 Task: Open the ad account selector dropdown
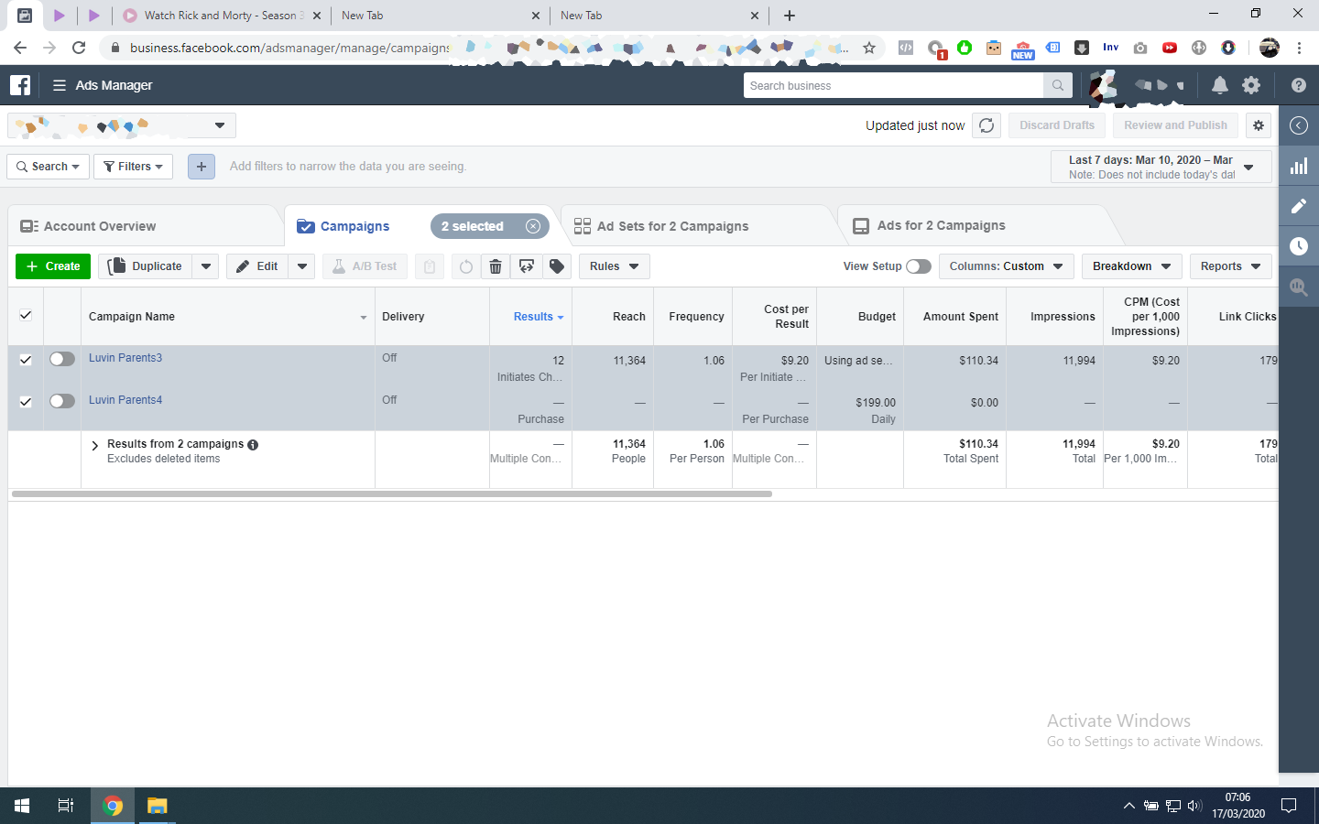122,125
